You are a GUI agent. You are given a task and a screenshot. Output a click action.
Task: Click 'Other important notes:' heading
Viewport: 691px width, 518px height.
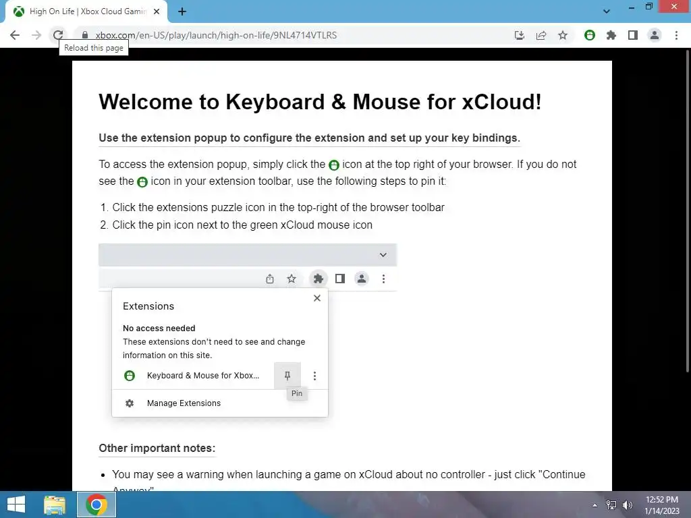pos(157,448)
